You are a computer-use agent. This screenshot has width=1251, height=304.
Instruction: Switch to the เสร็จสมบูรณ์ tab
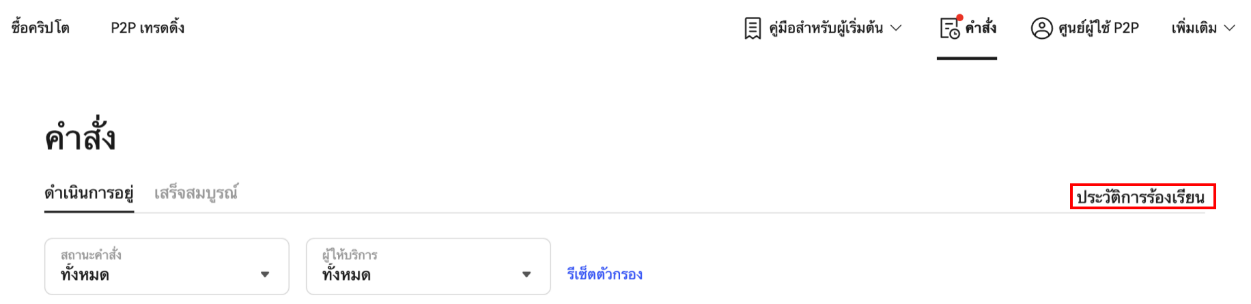pyautogui.click(x=196, y=194)
